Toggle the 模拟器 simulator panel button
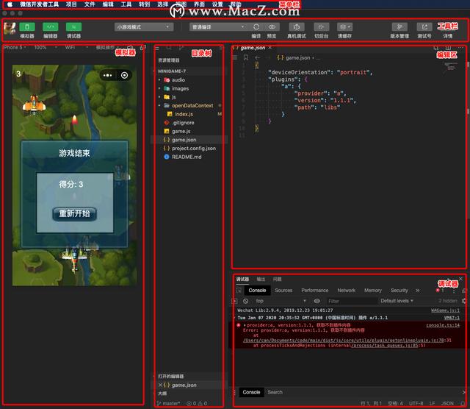 point(27,27)
